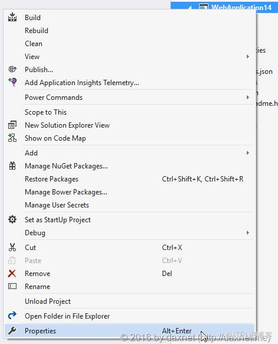The width and height of the screenshot is (278, 344).
Task: Click the Publish globe icon
Action: click(12, 69)
